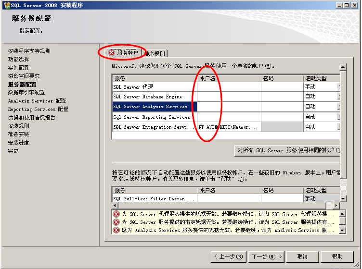The image size is (362, 269).
Task: Select the Analysis Services invalid credentials message
Action: pos(225,230)
